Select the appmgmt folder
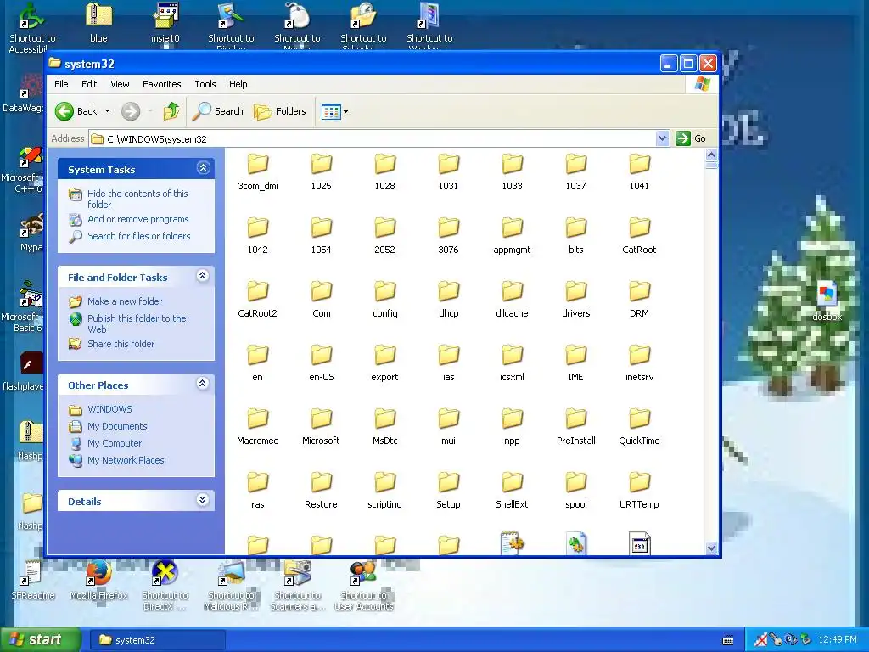Viewport: 869px width, 652px height. [x=512, y=236]
